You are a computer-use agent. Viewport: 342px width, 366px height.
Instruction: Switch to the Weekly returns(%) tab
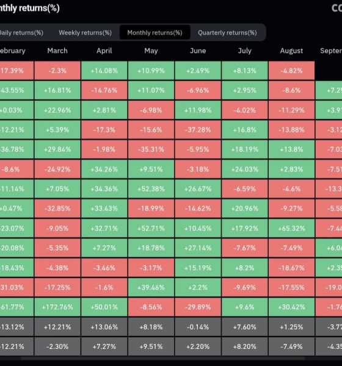(85, 33)
